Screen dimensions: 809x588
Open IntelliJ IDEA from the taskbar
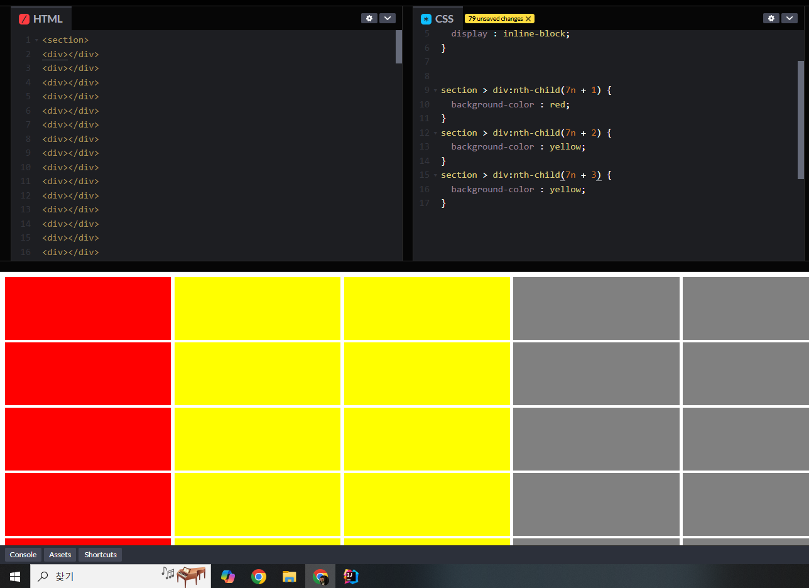pos(351,576)
